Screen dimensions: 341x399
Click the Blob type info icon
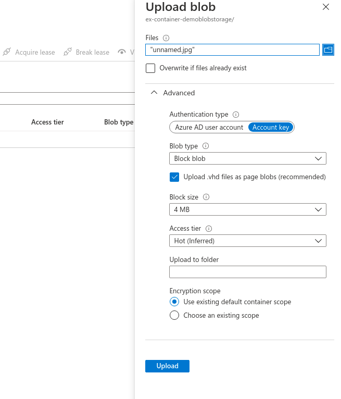205,146
